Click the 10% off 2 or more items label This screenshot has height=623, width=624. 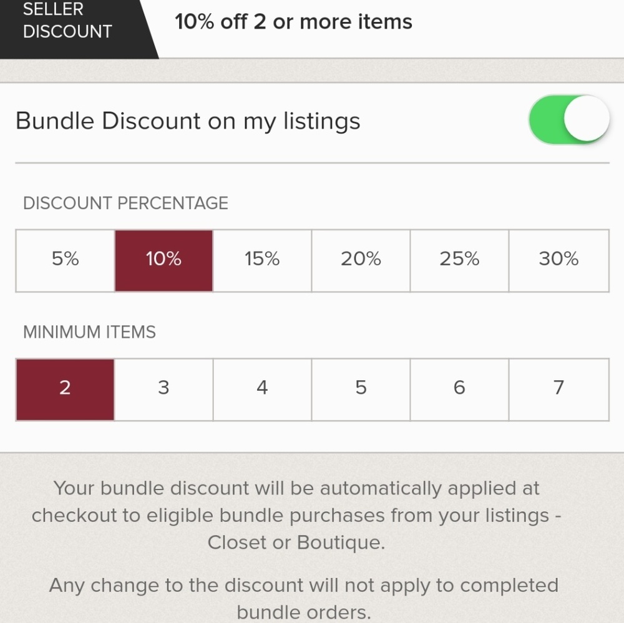click(x=294, y=22)
